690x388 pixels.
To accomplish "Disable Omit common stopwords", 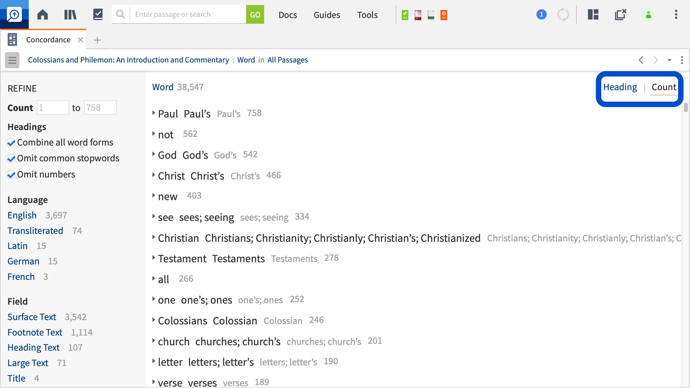I will (11, 158).
